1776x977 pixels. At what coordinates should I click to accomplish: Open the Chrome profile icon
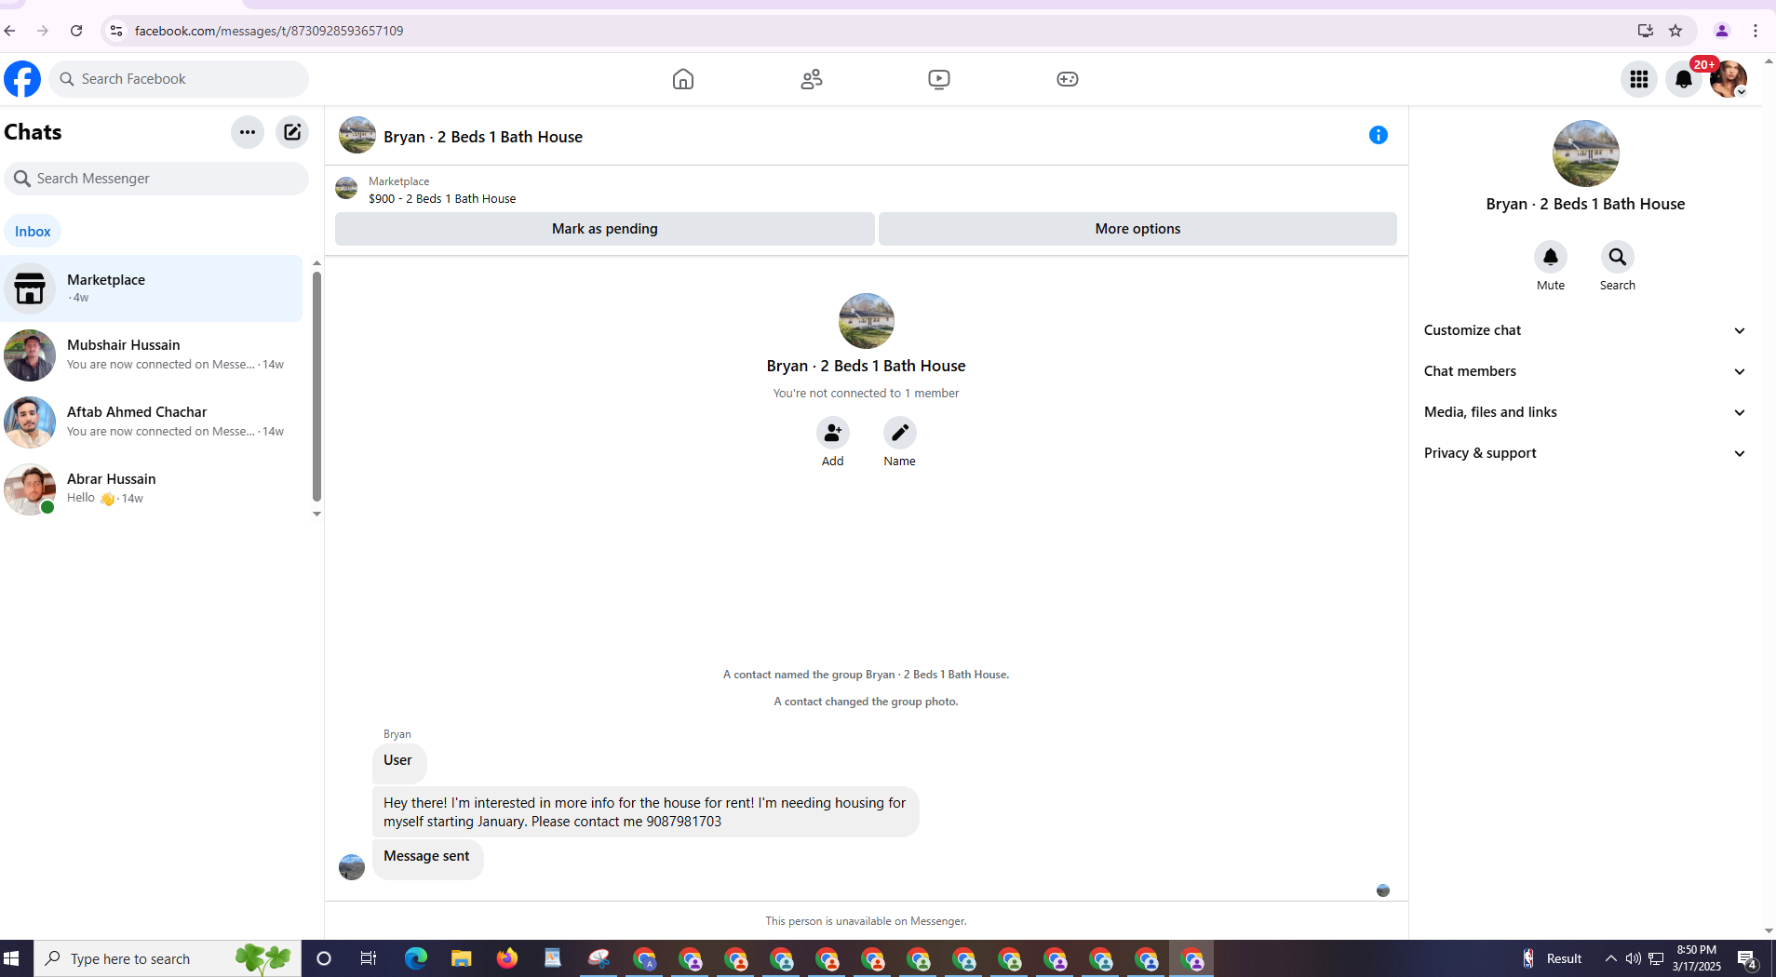tap(1722, 31)
